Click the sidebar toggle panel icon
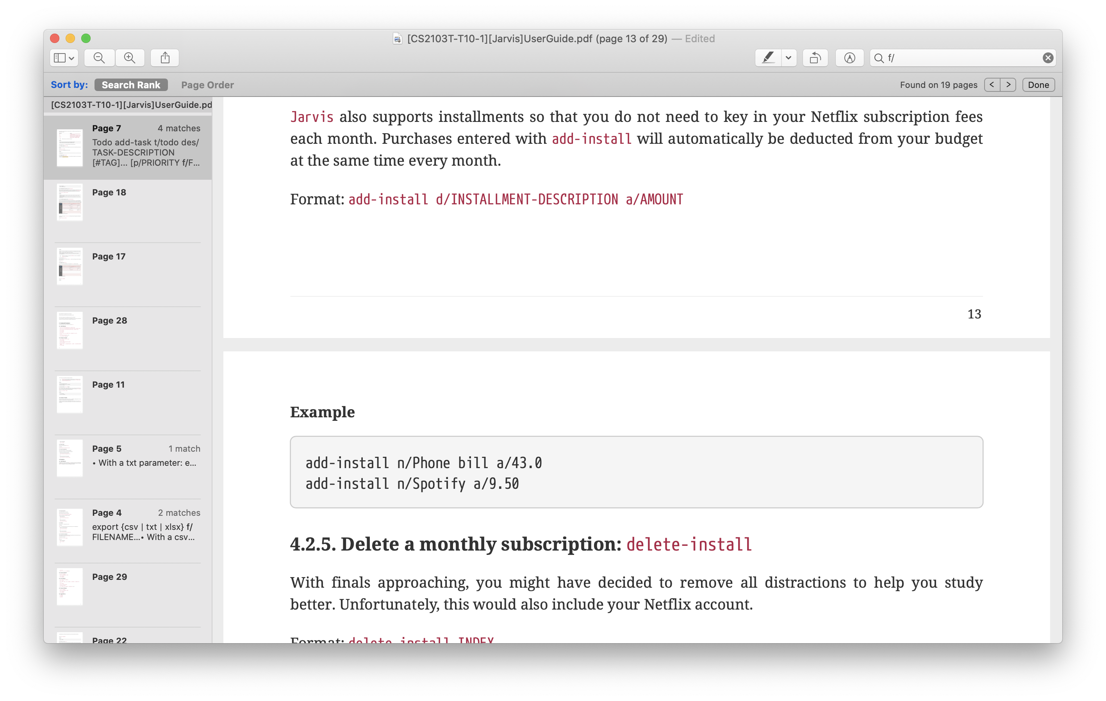Screen dimensions: 1106x701 tap(64, 57)
